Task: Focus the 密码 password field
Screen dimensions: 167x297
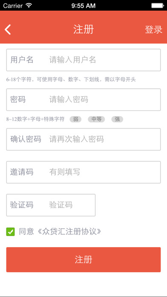Action: 83,99
